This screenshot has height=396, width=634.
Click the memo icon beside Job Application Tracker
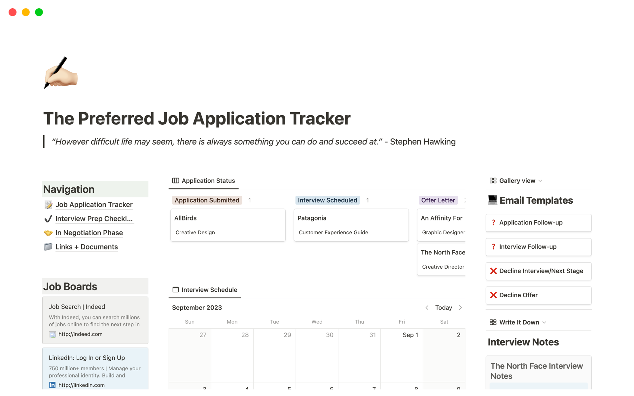click(48, 205)
